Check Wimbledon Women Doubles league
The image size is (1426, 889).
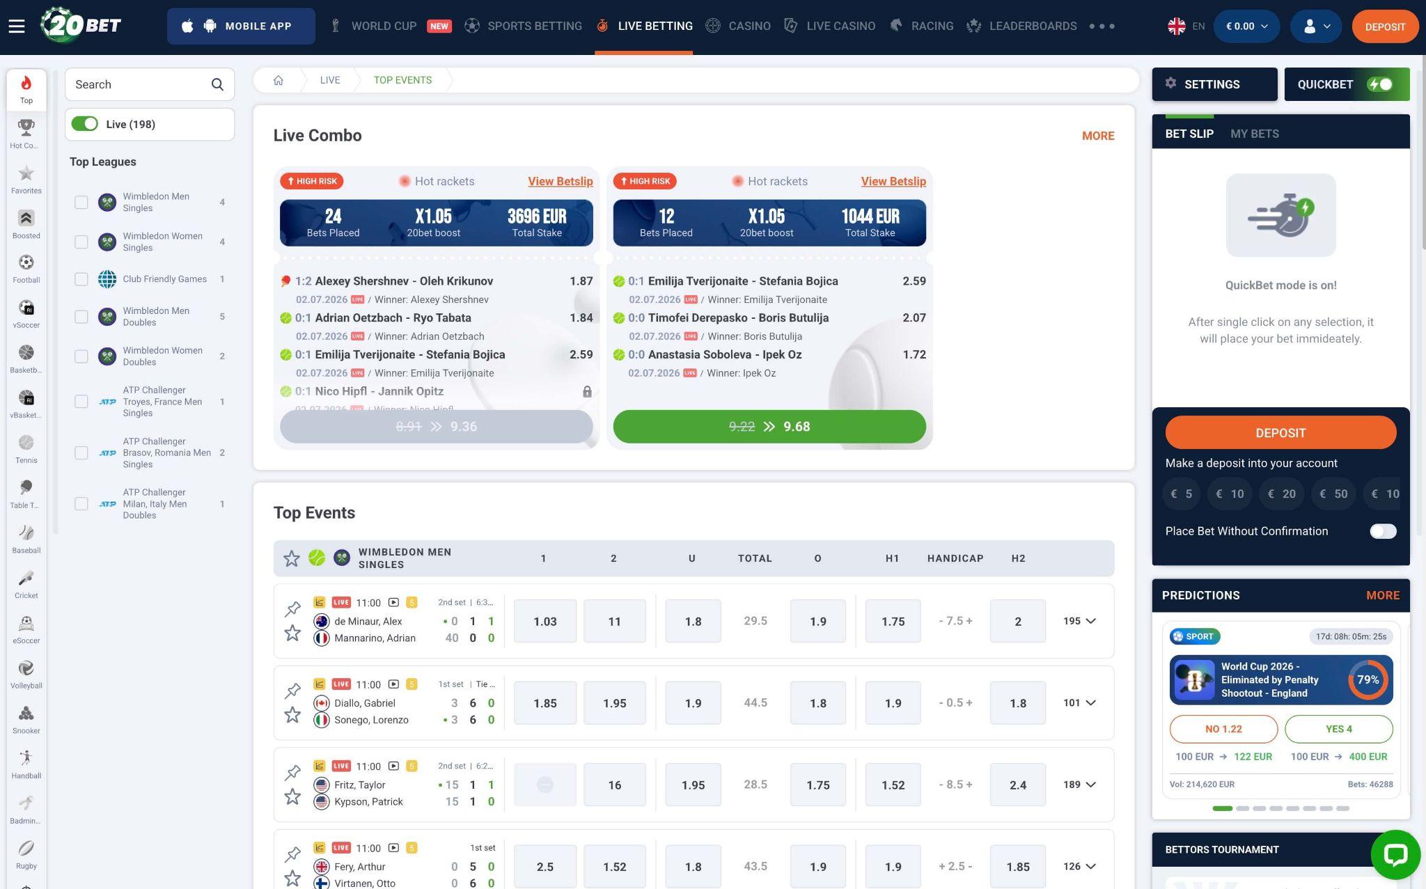click(81, 356)
